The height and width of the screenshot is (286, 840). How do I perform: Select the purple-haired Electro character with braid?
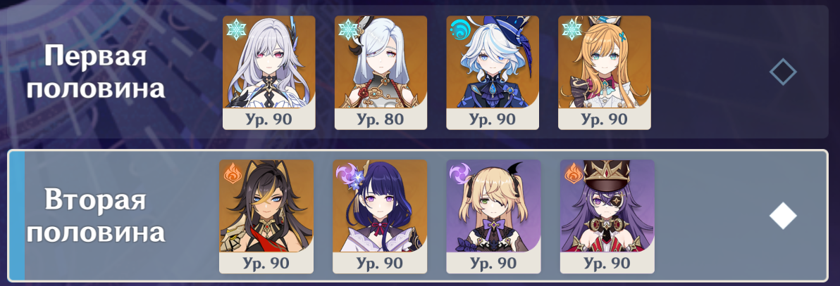[380, 216]
